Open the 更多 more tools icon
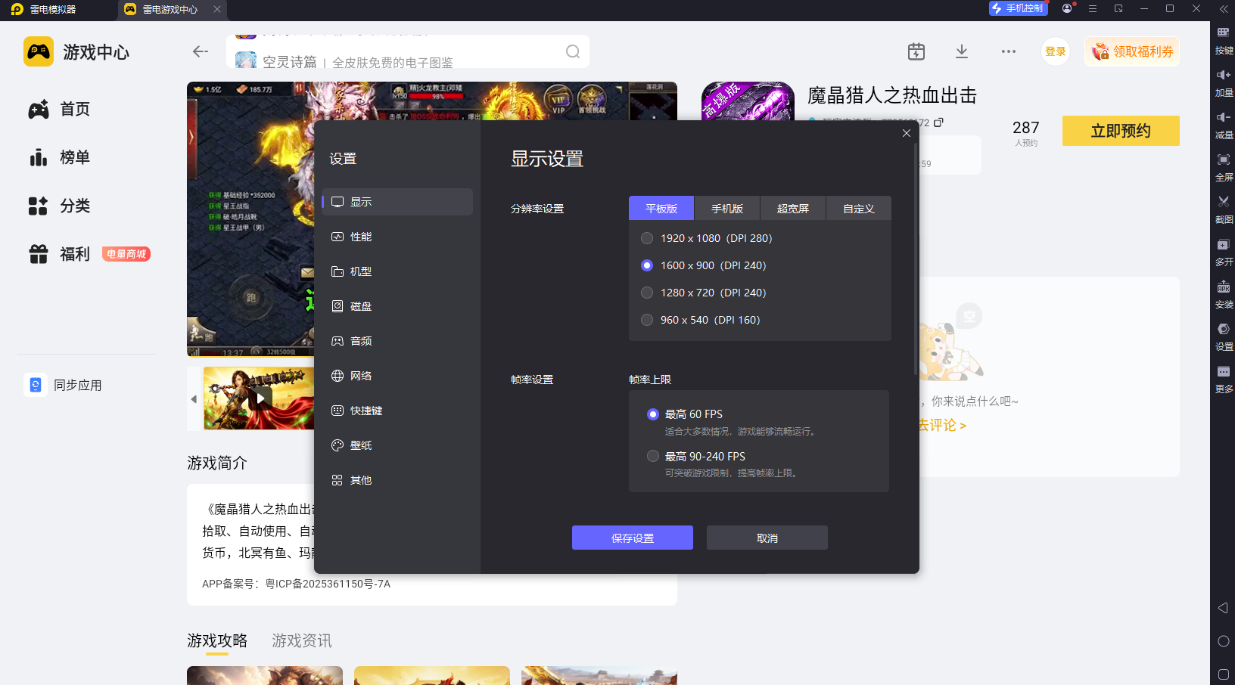This screenshot has height=685, width=1235. [1223, 372]
